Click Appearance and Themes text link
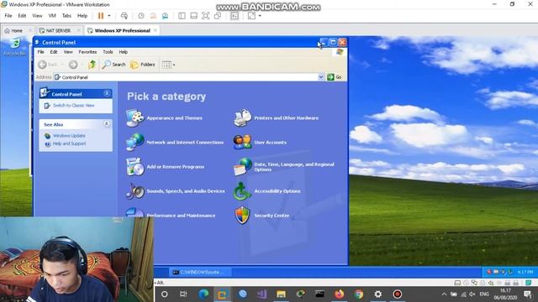538x302 pixels. tap(174, 117)
